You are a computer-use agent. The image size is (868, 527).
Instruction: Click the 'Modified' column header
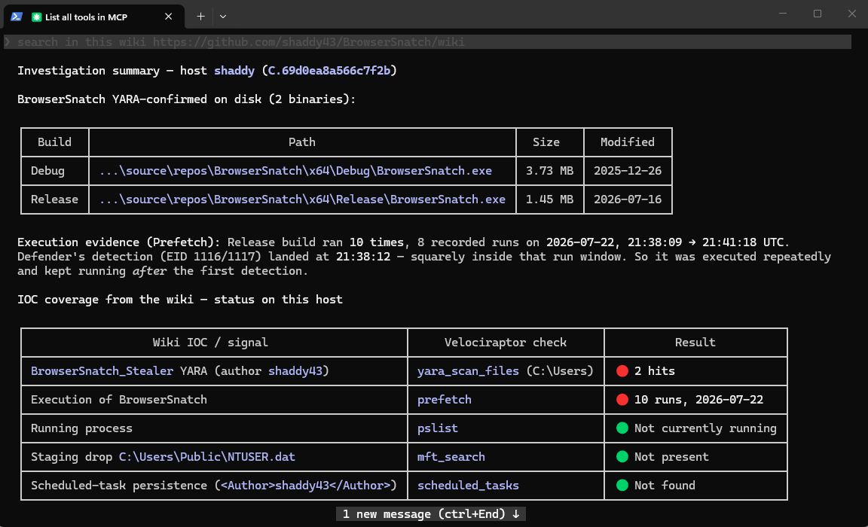(627, 142)
